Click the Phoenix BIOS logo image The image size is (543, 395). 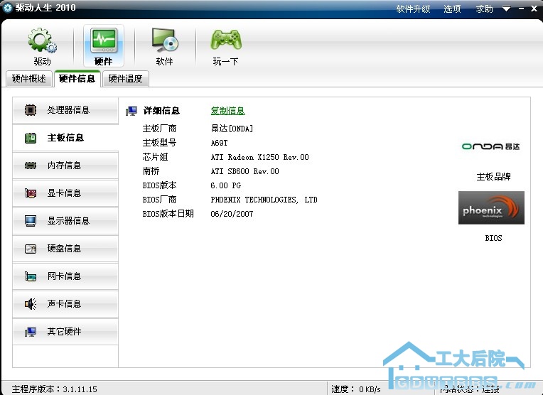491,208
